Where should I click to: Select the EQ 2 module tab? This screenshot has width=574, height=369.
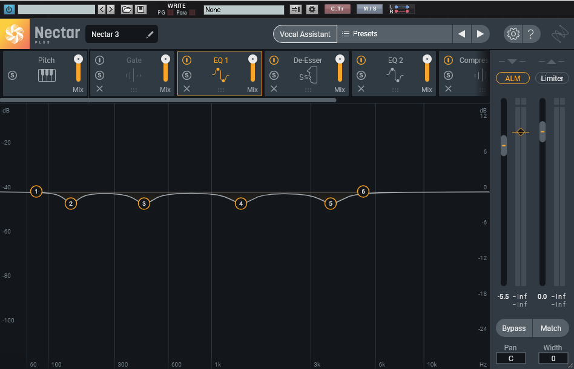pyautogui.click(x=395, y=73)
